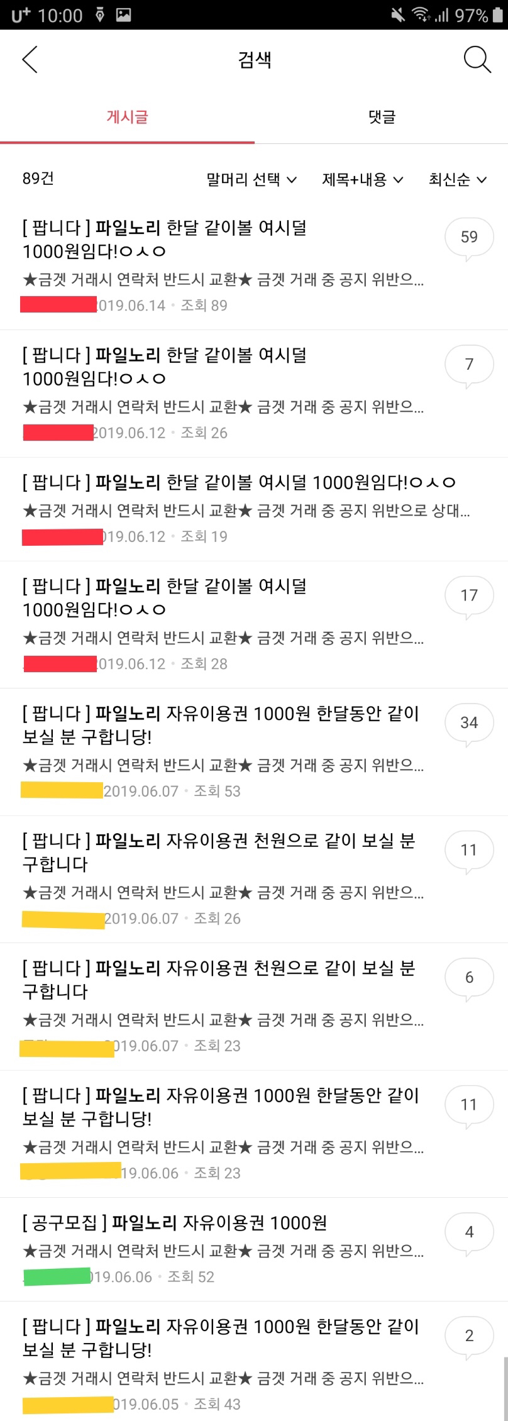Image resolution: width=508 pixels, height=1421 pixels.
Task: Open comment bubble showing 6
Action: [x=469, y=978]
